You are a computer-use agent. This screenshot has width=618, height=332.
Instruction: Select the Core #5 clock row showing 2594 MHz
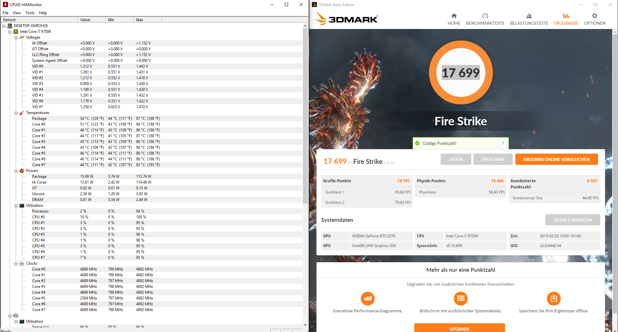point(151,298)
